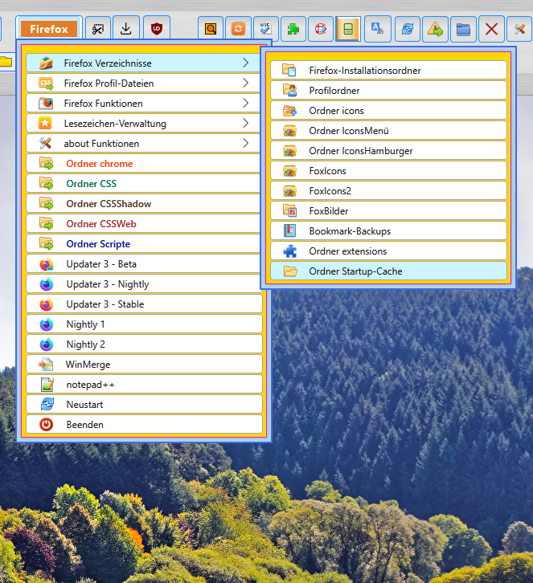
Task: Open the downloads arrow toolbar icon
Action: tap(126, 29)
